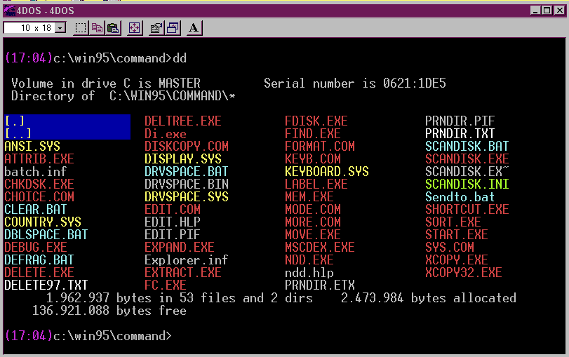This screenshot has height=357, width=569.
Task: Click EXPAND.EXE file name
Action: click(x=180, y=247)
